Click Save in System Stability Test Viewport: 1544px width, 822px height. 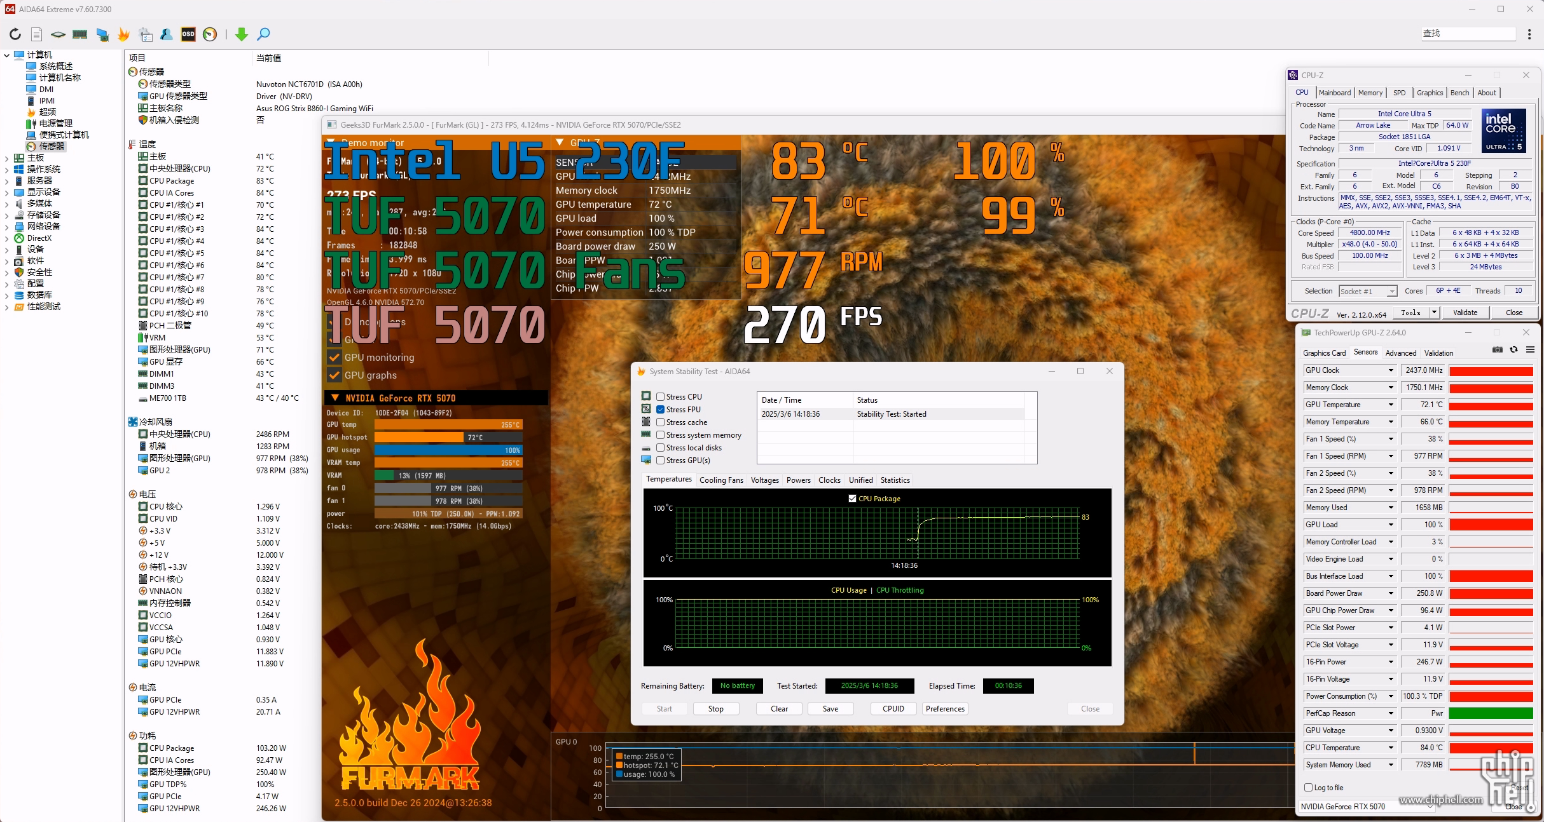click(x=831, y=709)
